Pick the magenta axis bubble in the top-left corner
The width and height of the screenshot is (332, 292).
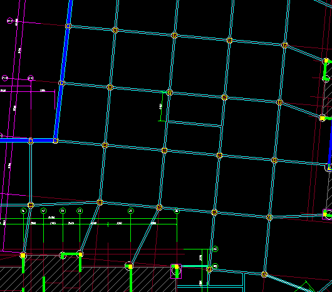pos(10,21)
